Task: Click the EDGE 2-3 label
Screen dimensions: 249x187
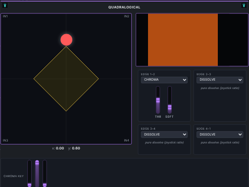Action: (203, 74)
